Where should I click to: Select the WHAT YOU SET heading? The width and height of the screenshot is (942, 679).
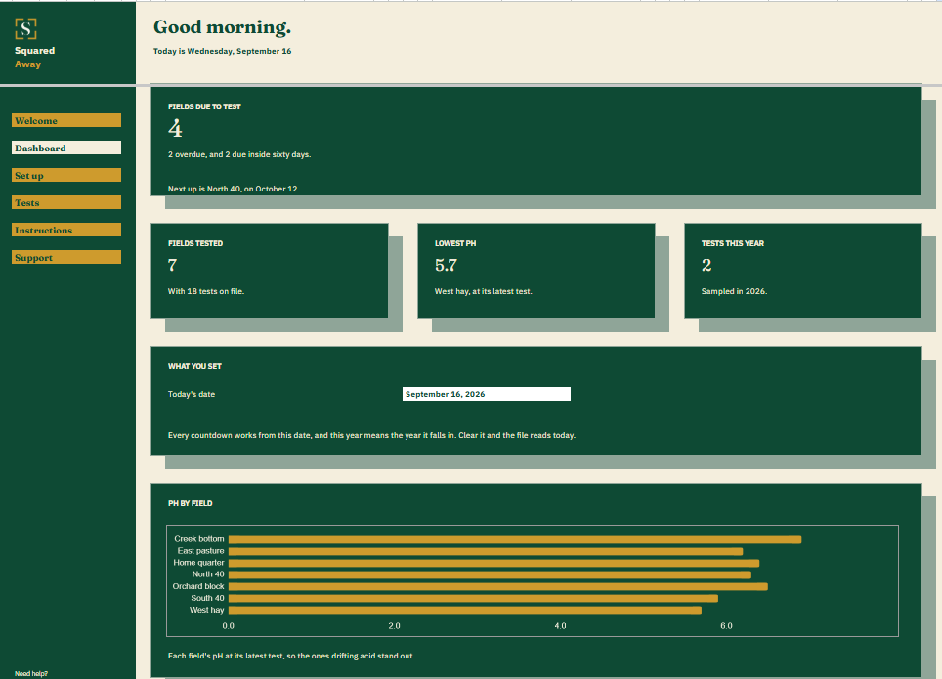[194, 366]
